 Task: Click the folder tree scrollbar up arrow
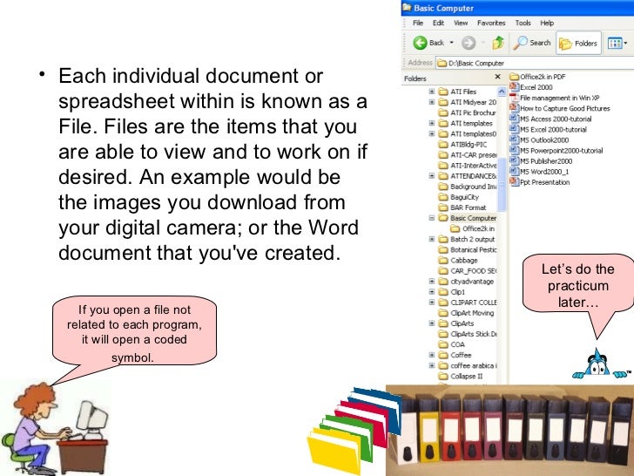pos(502,92)
